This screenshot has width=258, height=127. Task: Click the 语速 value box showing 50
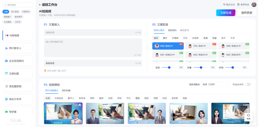click(181, 67)
